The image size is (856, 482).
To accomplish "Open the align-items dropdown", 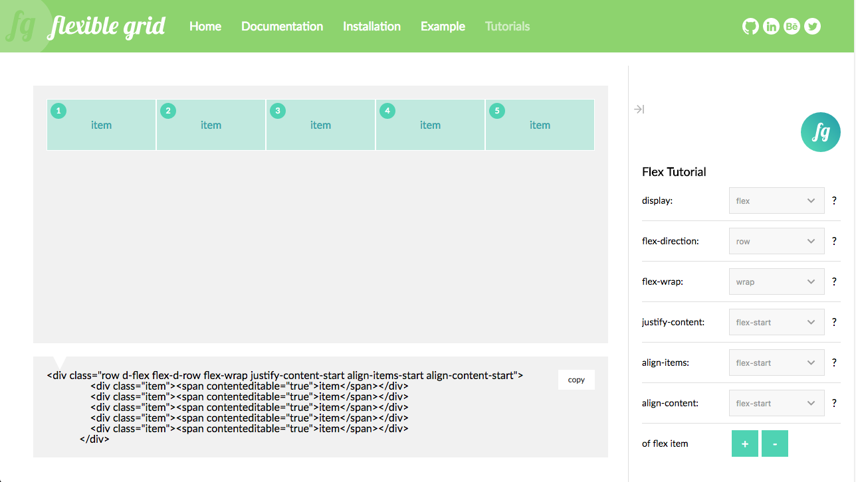I will (x=777, y=362).
